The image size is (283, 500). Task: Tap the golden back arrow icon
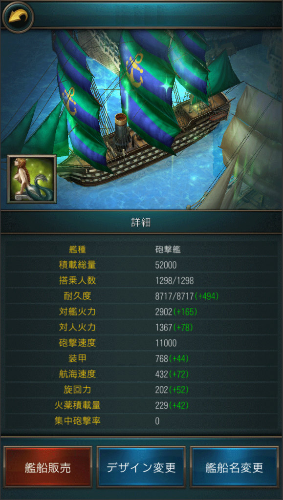tap(18, 16)
